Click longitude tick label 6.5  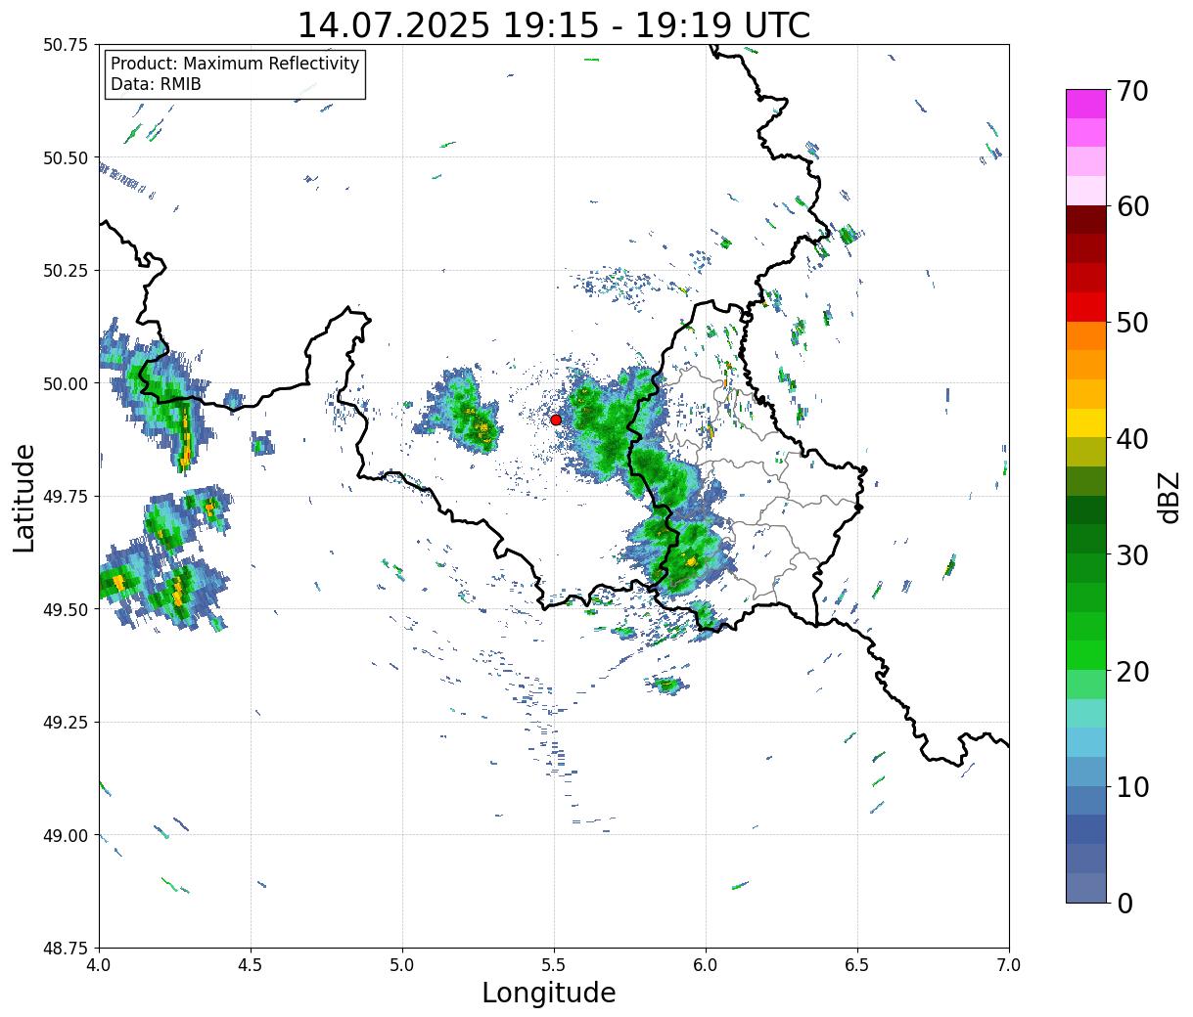pyautogui.click(x=857, y=965)
